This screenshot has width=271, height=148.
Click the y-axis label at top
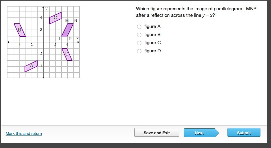pyautogui.click(x=46, y=8)
